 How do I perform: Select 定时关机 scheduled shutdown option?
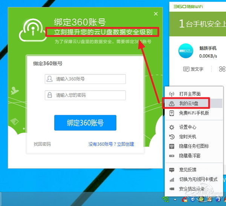(188, 137)
